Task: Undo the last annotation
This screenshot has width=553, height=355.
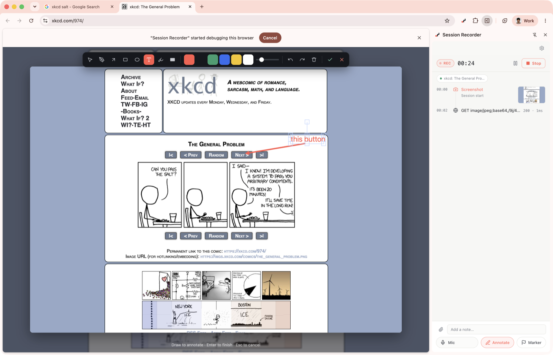Action: point(290,60)
